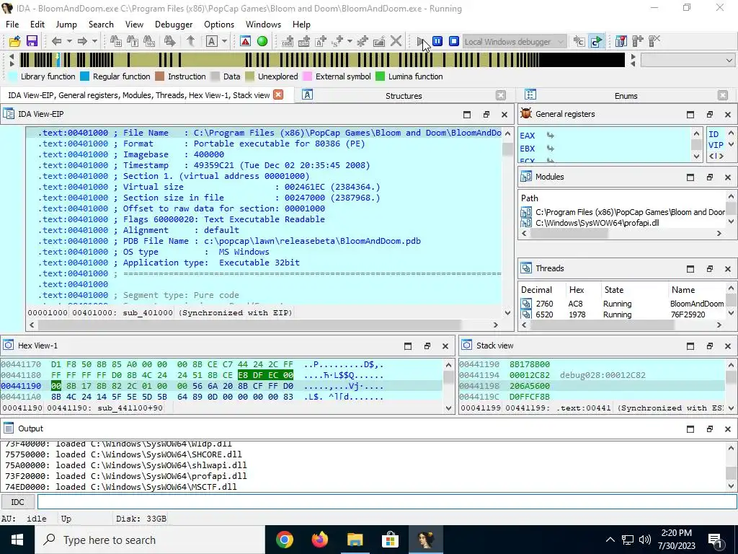Open Firefox from the taskbar
This screenshot has height=554, width=738.
tap(319, 540)
